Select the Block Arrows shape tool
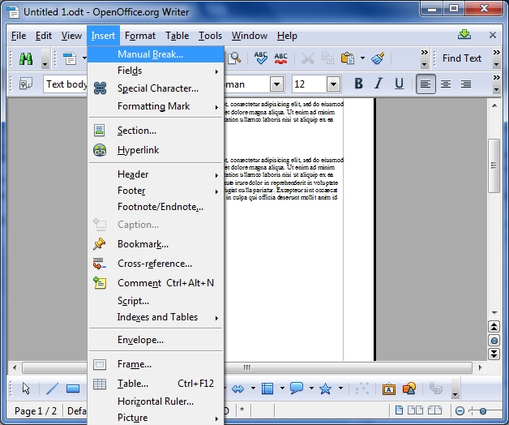The image size is (509, 425). click(237, 389)
